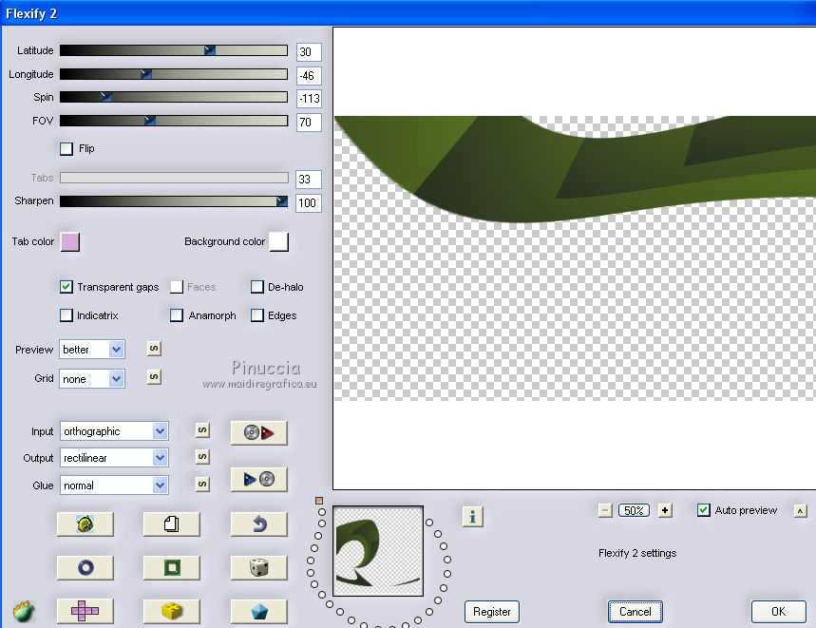This screenshot has width=816, height=628.
Task: Enable the Flip checkbox
Action: coord(66,149)
